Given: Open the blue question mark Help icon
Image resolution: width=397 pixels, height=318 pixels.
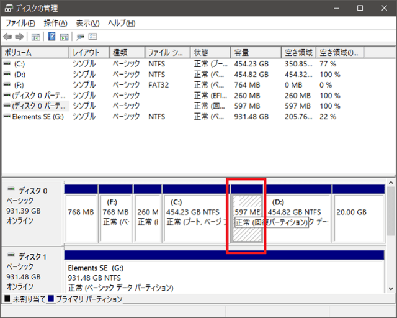Looking at the screenshot, I should 52,37.
